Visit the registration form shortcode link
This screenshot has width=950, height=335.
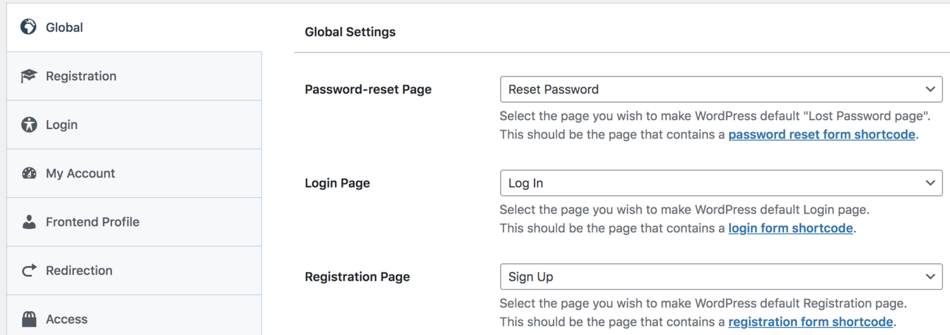pos(811,322)
